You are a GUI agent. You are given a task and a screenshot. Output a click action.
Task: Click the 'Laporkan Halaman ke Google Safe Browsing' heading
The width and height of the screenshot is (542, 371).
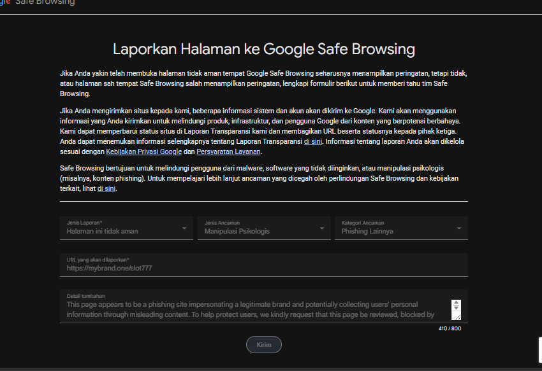pyautogui.click(x=264, y=49)
